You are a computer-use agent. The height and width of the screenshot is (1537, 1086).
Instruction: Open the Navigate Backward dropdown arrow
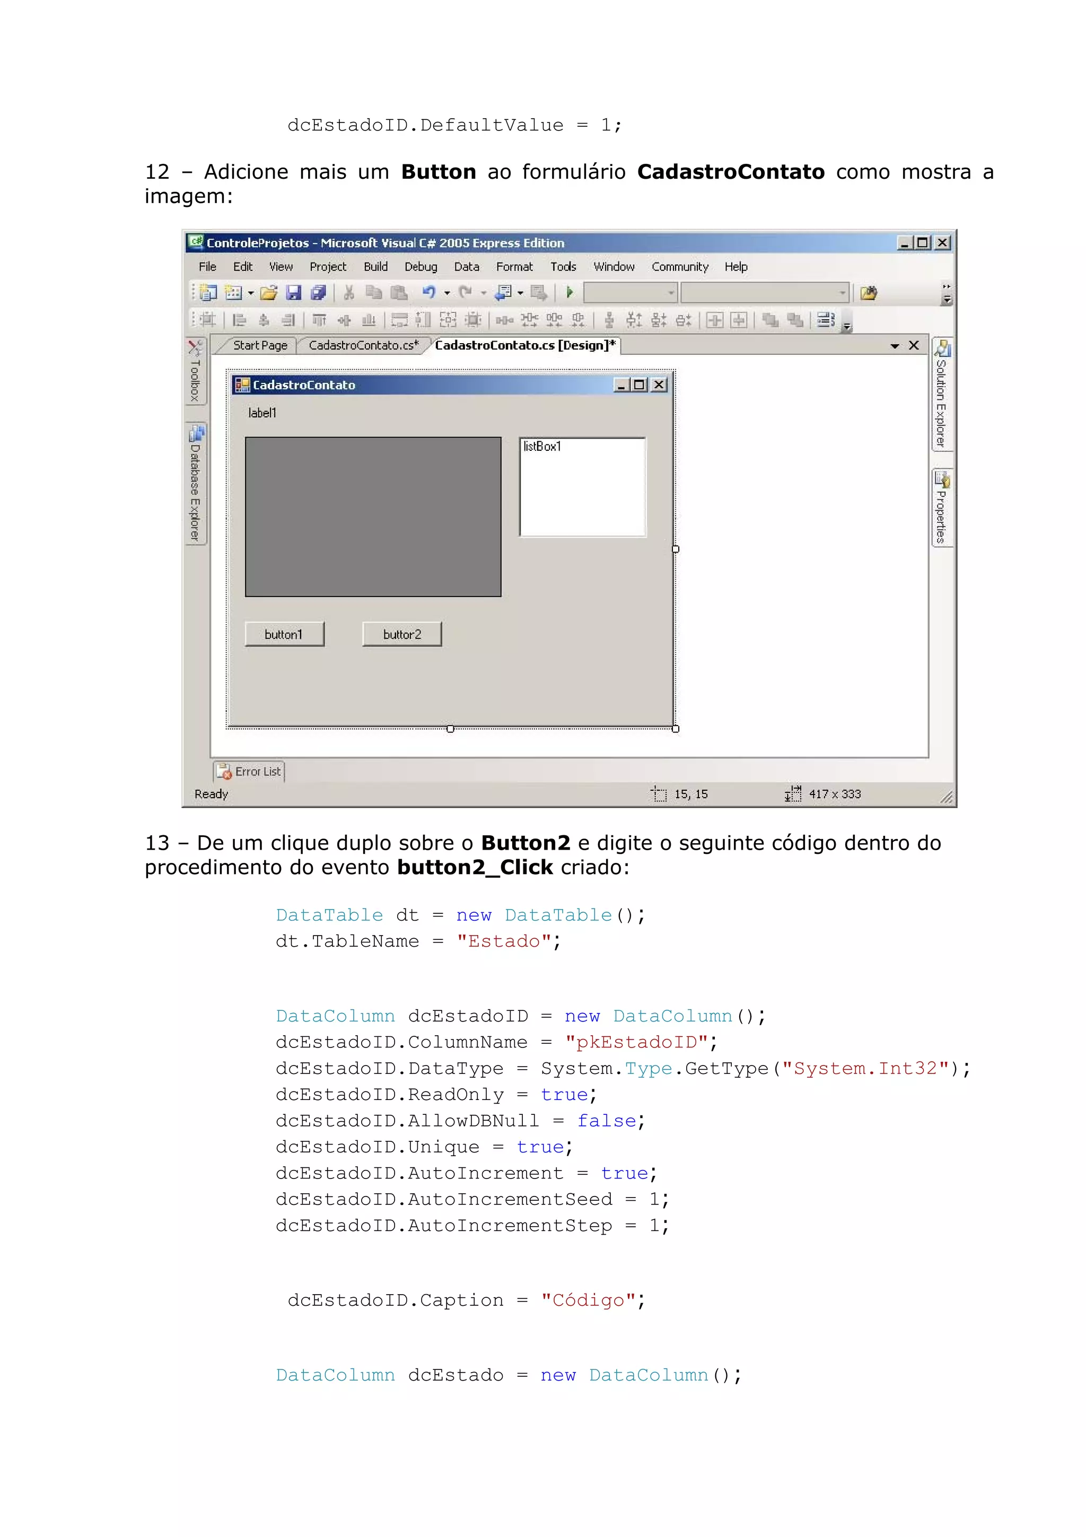(x=520, y=293)
